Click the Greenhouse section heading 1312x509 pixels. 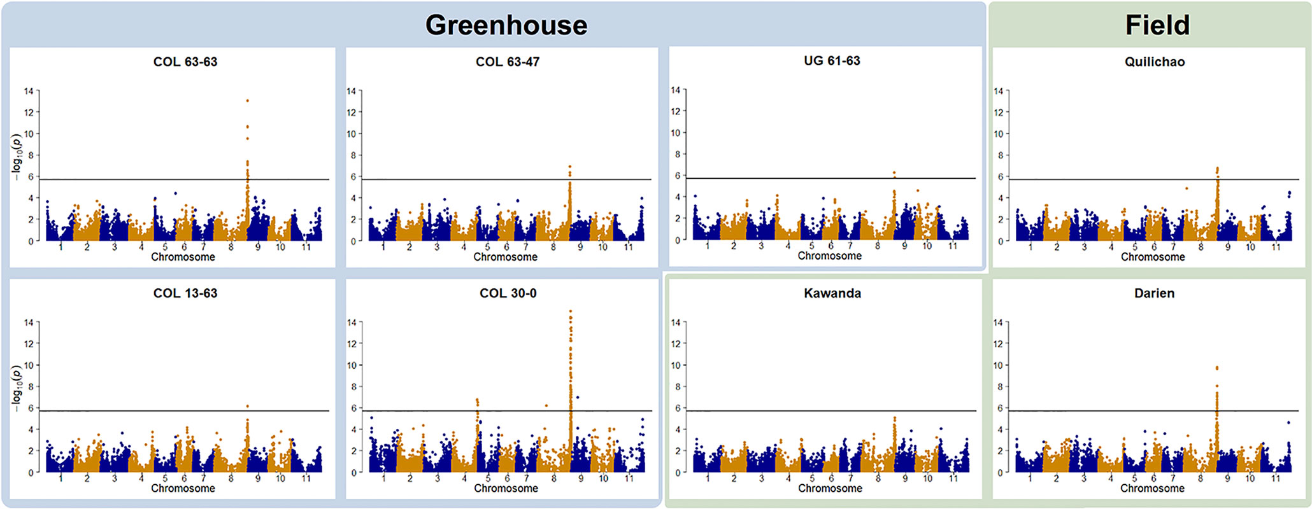(x=506, y=25)
